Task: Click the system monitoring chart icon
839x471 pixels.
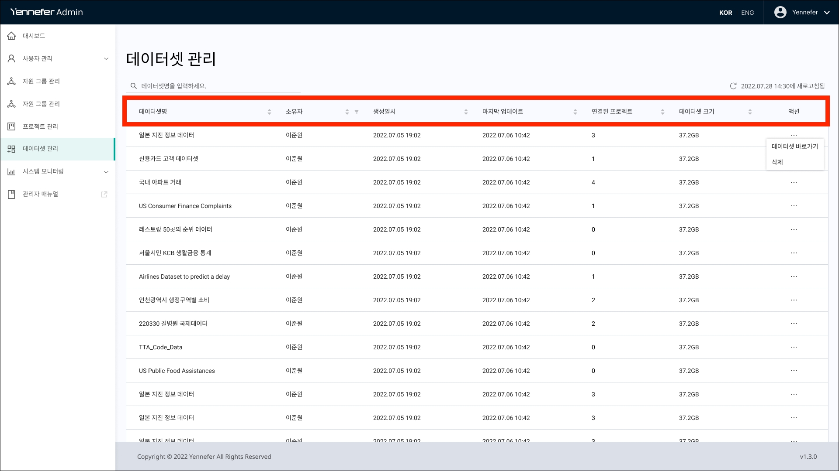Action: (12, 171)
